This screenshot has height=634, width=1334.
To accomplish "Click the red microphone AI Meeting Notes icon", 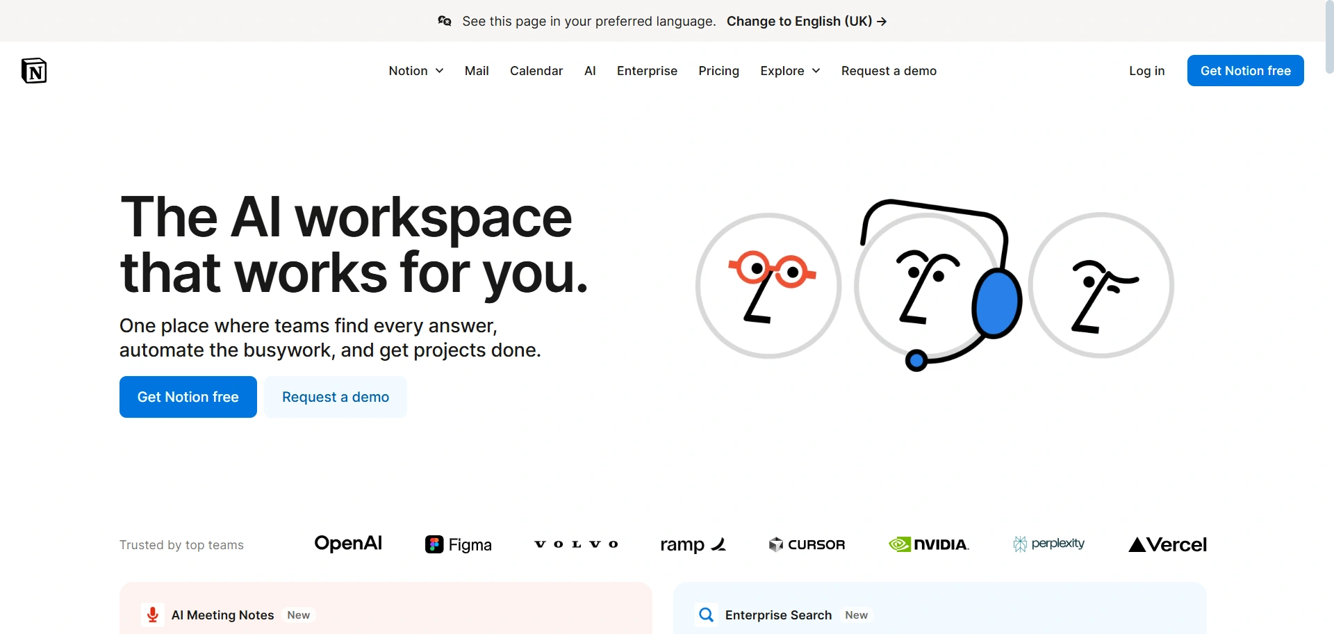I will pyautogui.click(x=153, y=615).
